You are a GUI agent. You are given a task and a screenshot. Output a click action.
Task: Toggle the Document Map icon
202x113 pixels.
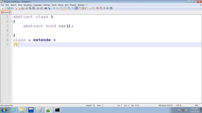(83, 8)
